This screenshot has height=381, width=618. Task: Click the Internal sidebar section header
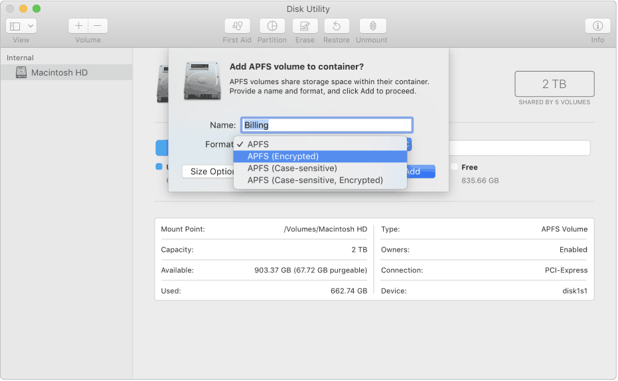(x=20, y=58)
